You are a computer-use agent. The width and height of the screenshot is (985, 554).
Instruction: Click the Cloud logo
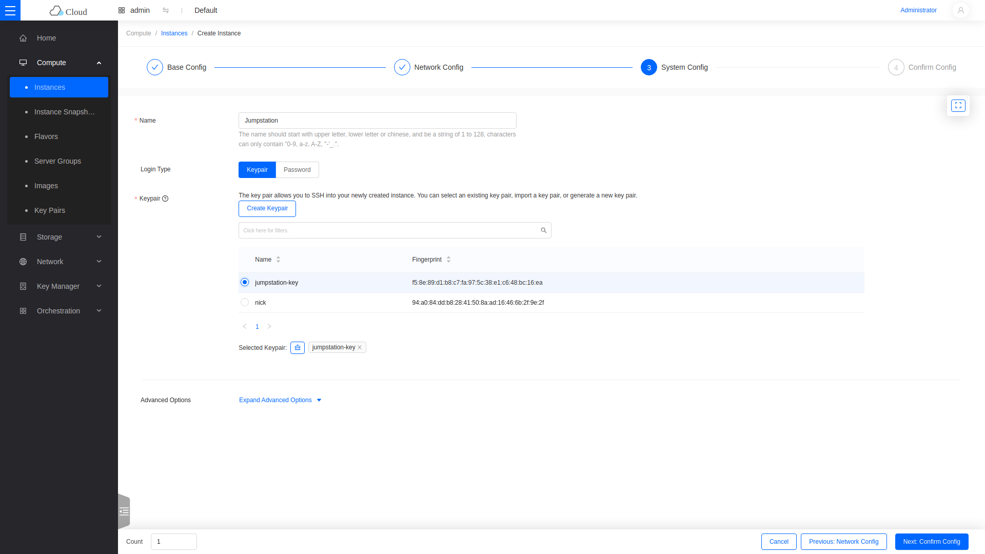[x=68, y=11]
